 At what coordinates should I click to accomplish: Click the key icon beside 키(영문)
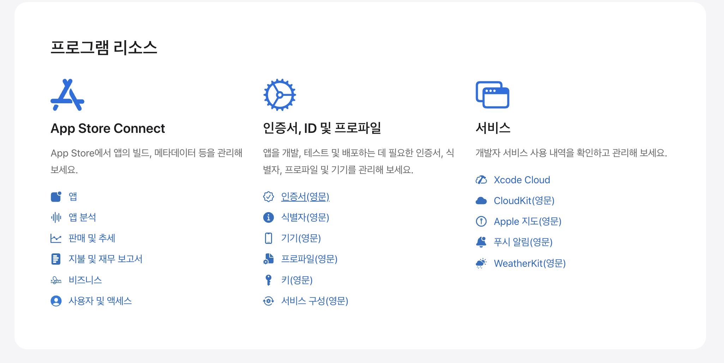[x=269, y=280]
